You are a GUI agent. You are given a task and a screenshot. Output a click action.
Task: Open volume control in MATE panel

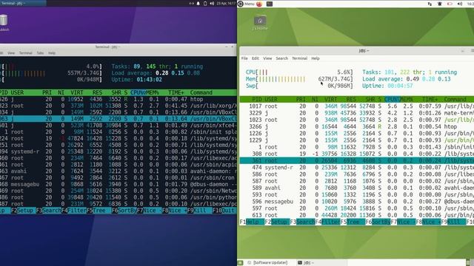click(460, 4)
